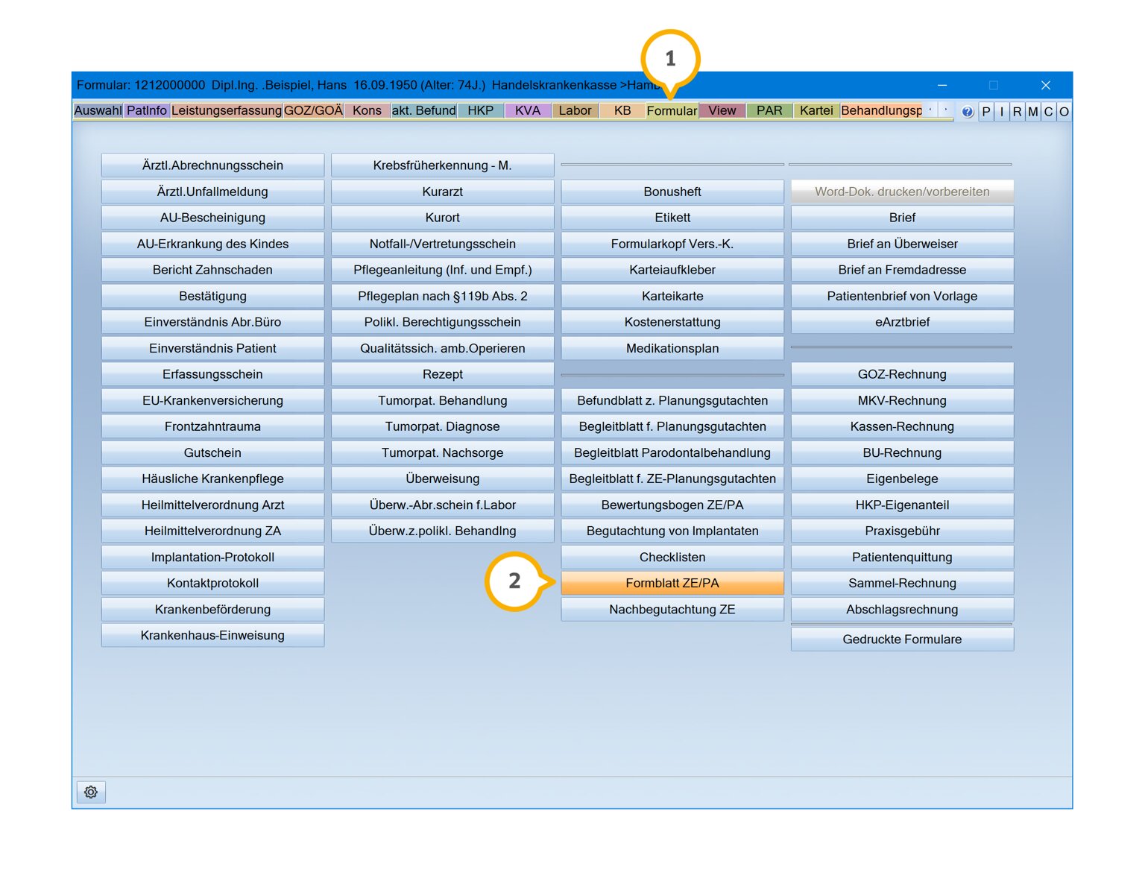Open Patientenbrief von Vorlage

tap(902, 296)
